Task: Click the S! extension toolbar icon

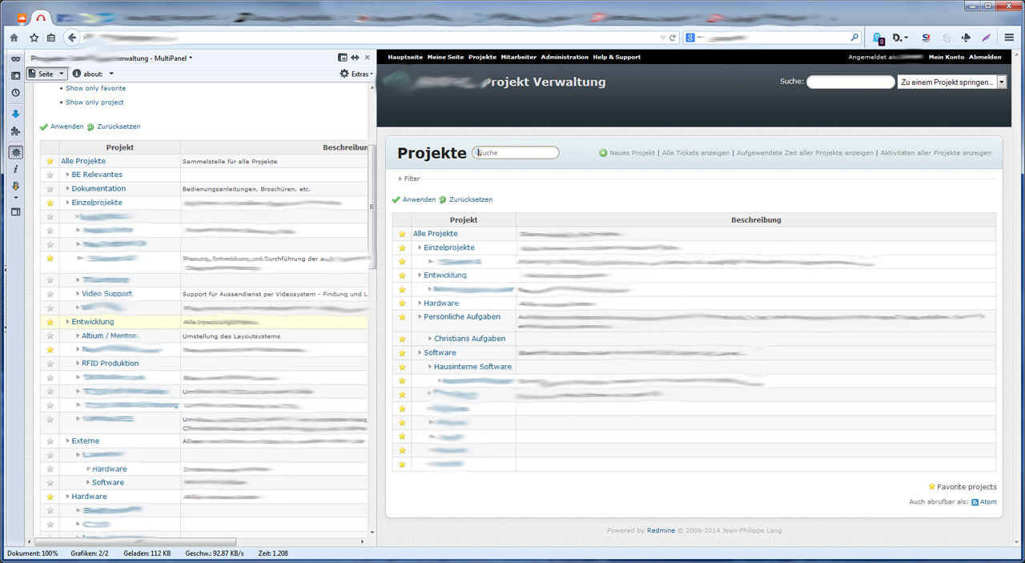Action: pyautogui.click(x=926, y=38)
